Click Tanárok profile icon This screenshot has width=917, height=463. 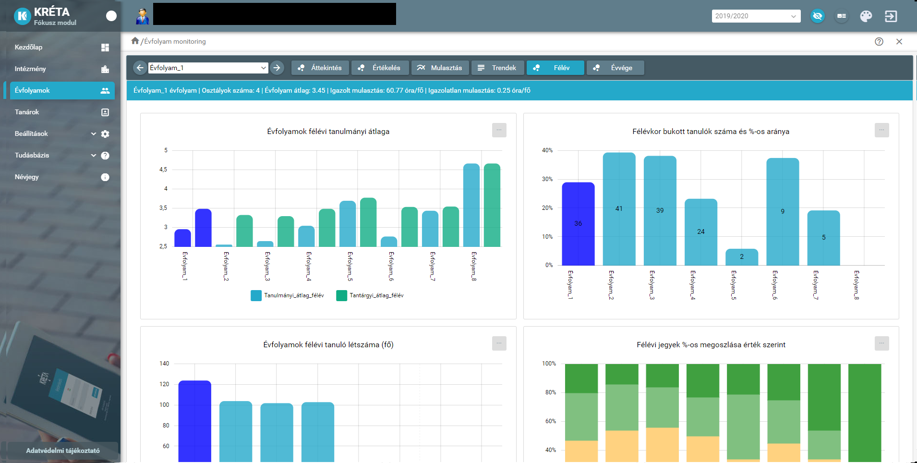coord(105,112)
